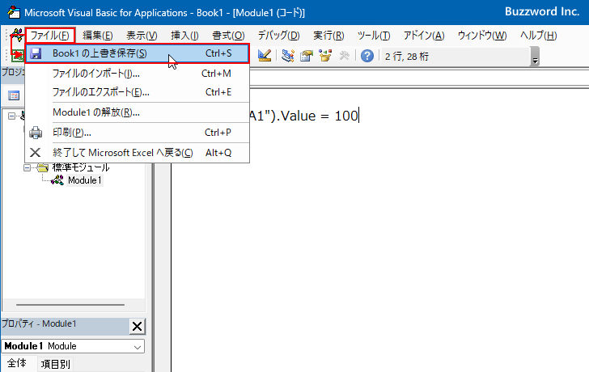Click View Code icon in Project panel
The width and height of the screenshot is (589, 372).
[14, 95]
